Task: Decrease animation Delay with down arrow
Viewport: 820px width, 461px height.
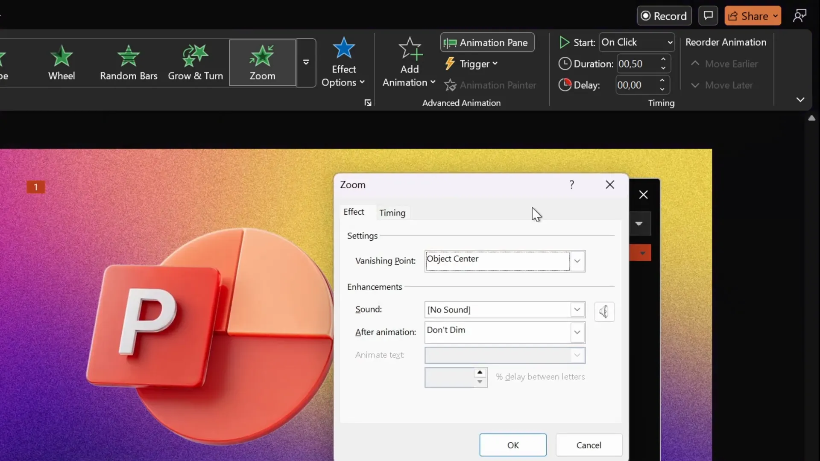Action: pos(662,89)
